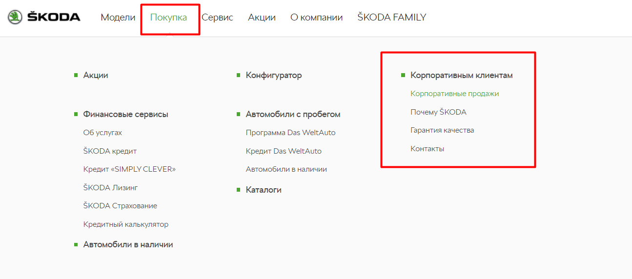Open Кредитный калькулятор link

coord(126,224)
